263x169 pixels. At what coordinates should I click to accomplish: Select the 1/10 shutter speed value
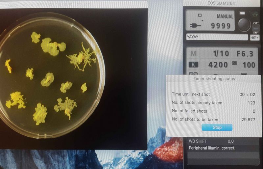coord(221,54)
